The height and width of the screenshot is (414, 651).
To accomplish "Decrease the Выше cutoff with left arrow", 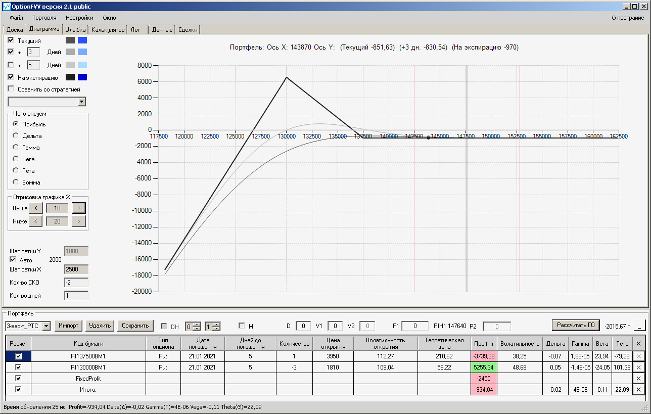I will click(36, 208).
